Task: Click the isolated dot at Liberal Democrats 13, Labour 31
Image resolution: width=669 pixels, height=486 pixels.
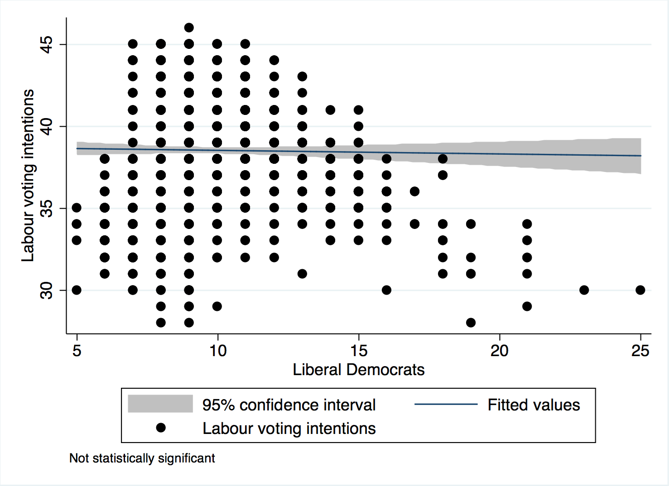Action: click(302, 274)
